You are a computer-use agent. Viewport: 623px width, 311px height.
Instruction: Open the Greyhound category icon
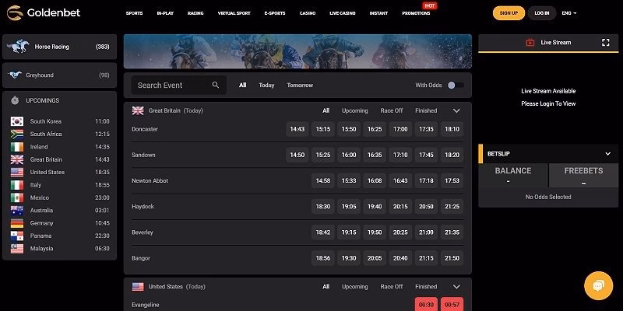15,75
